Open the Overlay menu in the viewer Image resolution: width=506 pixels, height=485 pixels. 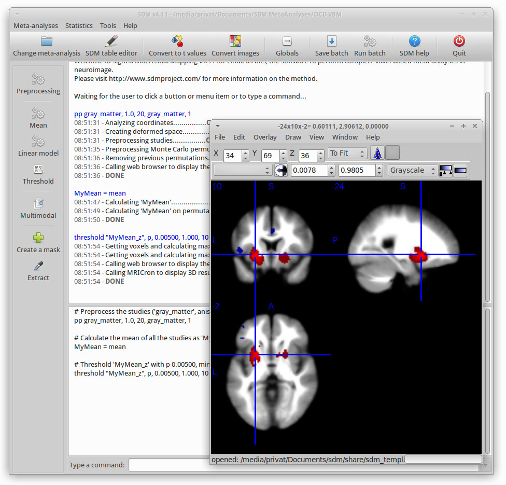coord(265,137)
